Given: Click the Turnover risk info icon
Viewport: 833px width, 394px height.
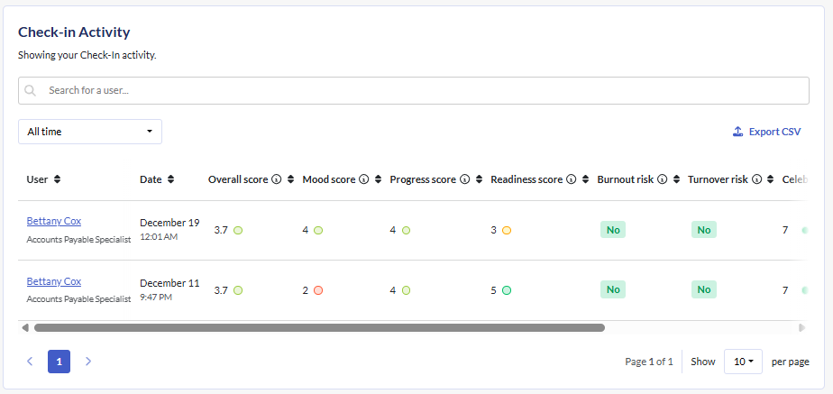Looking at the screenshot, I should (x=757, y=179).
